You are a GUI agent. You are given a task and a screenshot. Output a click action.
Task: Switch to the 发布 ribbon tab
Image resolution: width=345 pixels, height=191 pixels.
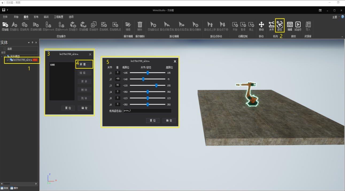click(36, 17)
